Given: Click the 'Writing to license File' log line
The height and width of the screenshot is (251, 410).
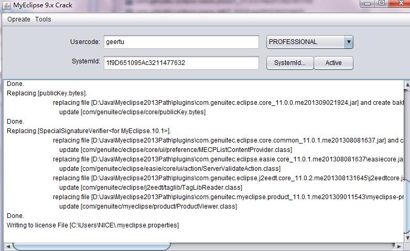Looking at the screenshot, I should [93, 225].
